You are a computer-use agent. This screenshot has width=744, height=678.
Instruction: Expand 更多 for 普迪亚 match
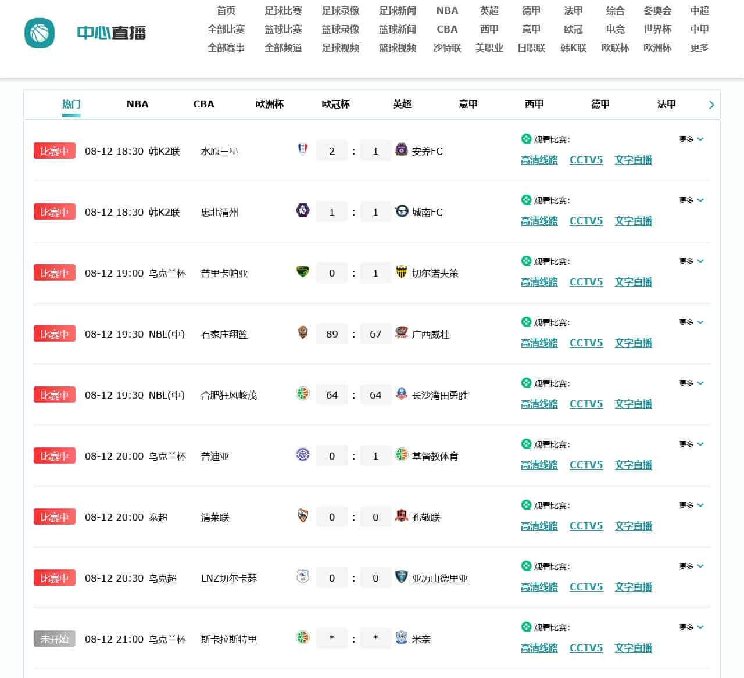692,444
